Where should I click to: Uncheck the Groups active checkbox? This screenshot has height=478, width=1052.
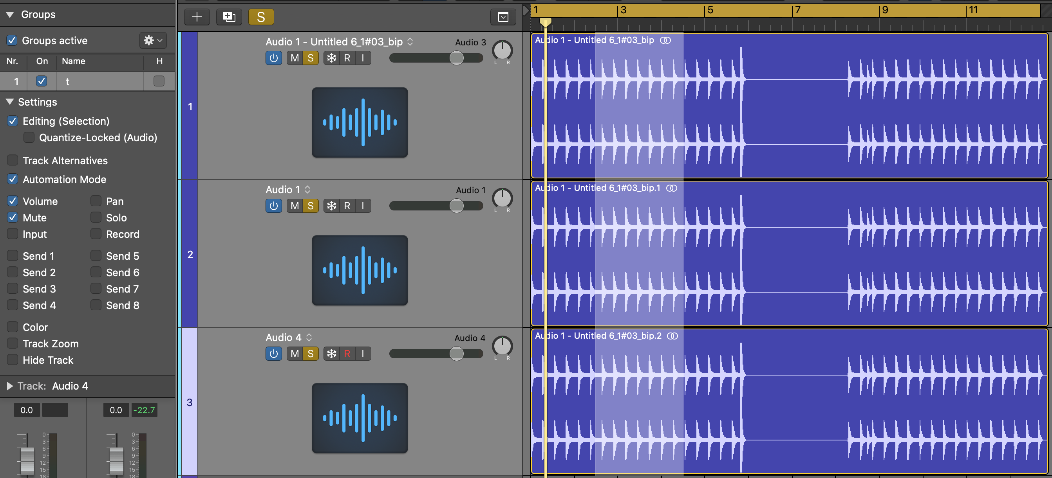point(12,40)
